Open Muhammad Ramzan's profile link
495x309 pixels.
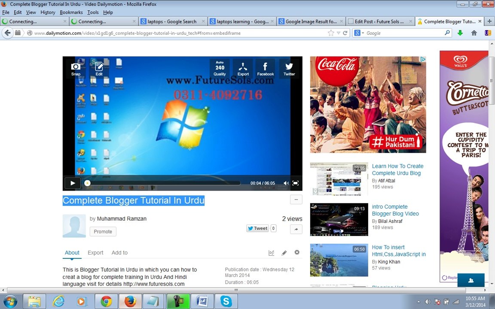click(122, 218)
